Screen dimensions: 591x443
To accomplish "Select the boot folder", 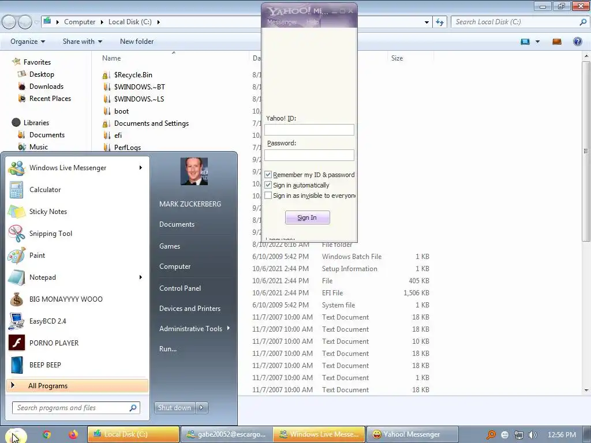I will (121, 111).
